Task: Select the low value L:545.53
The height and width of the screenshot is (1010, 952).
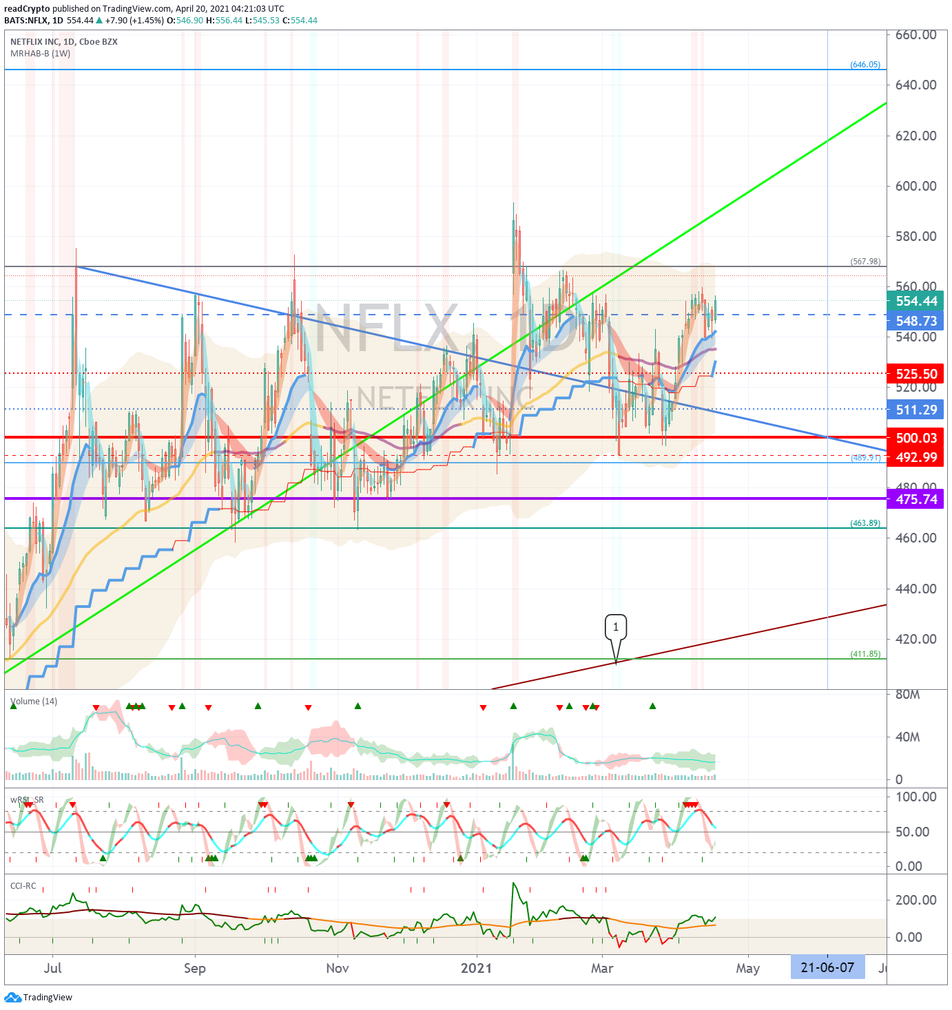Action: point(262,21)
